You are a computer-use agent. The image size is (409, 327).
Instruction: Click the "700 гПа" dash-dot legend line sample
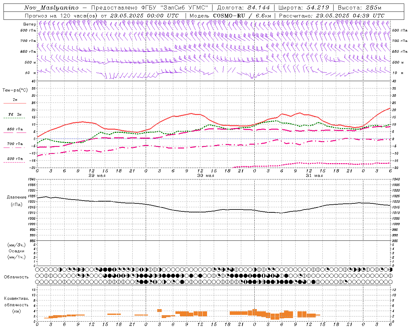pos(14,148)
